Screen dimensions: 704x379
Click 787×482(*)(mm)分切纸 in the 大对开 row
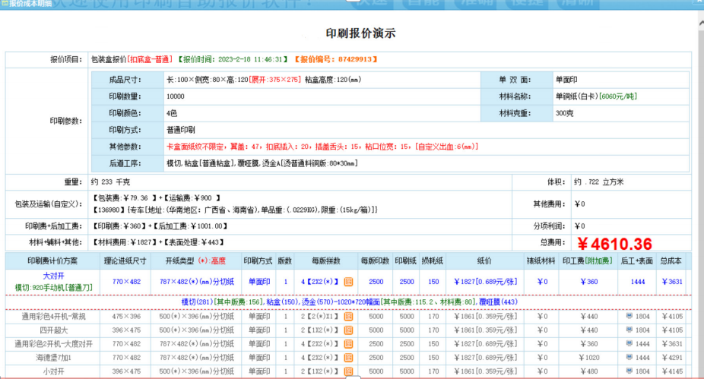tap(197, 282)
